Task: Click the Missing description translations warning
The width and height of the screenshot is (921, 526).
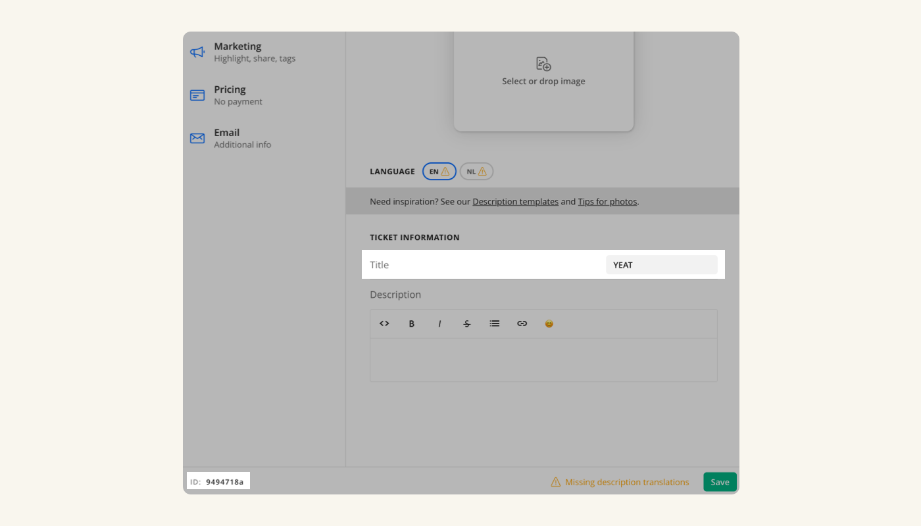Action: pyautogui.click(x=620, y=482)
